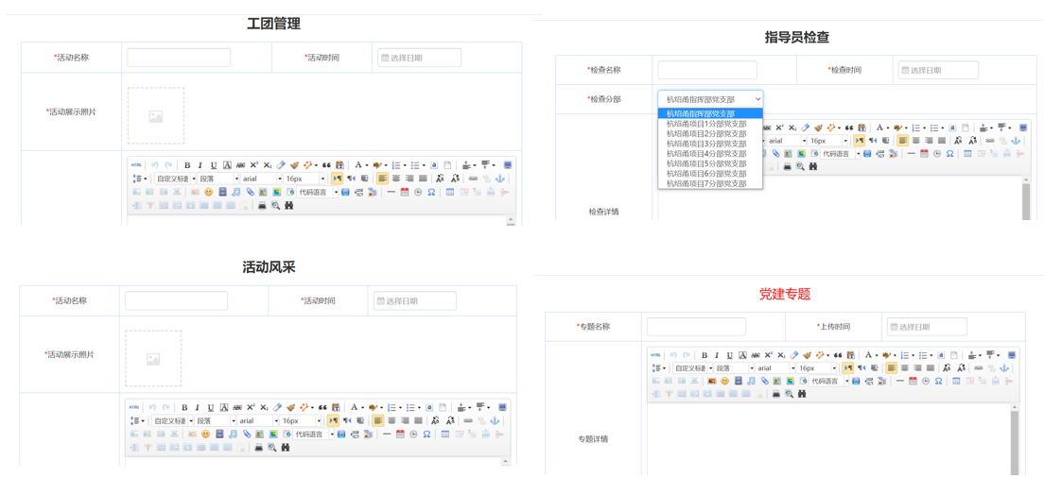Open 段落 paragraph format dropdown in 活动风采 editor
Screen dimensions: 1044x495
point(216,421)
